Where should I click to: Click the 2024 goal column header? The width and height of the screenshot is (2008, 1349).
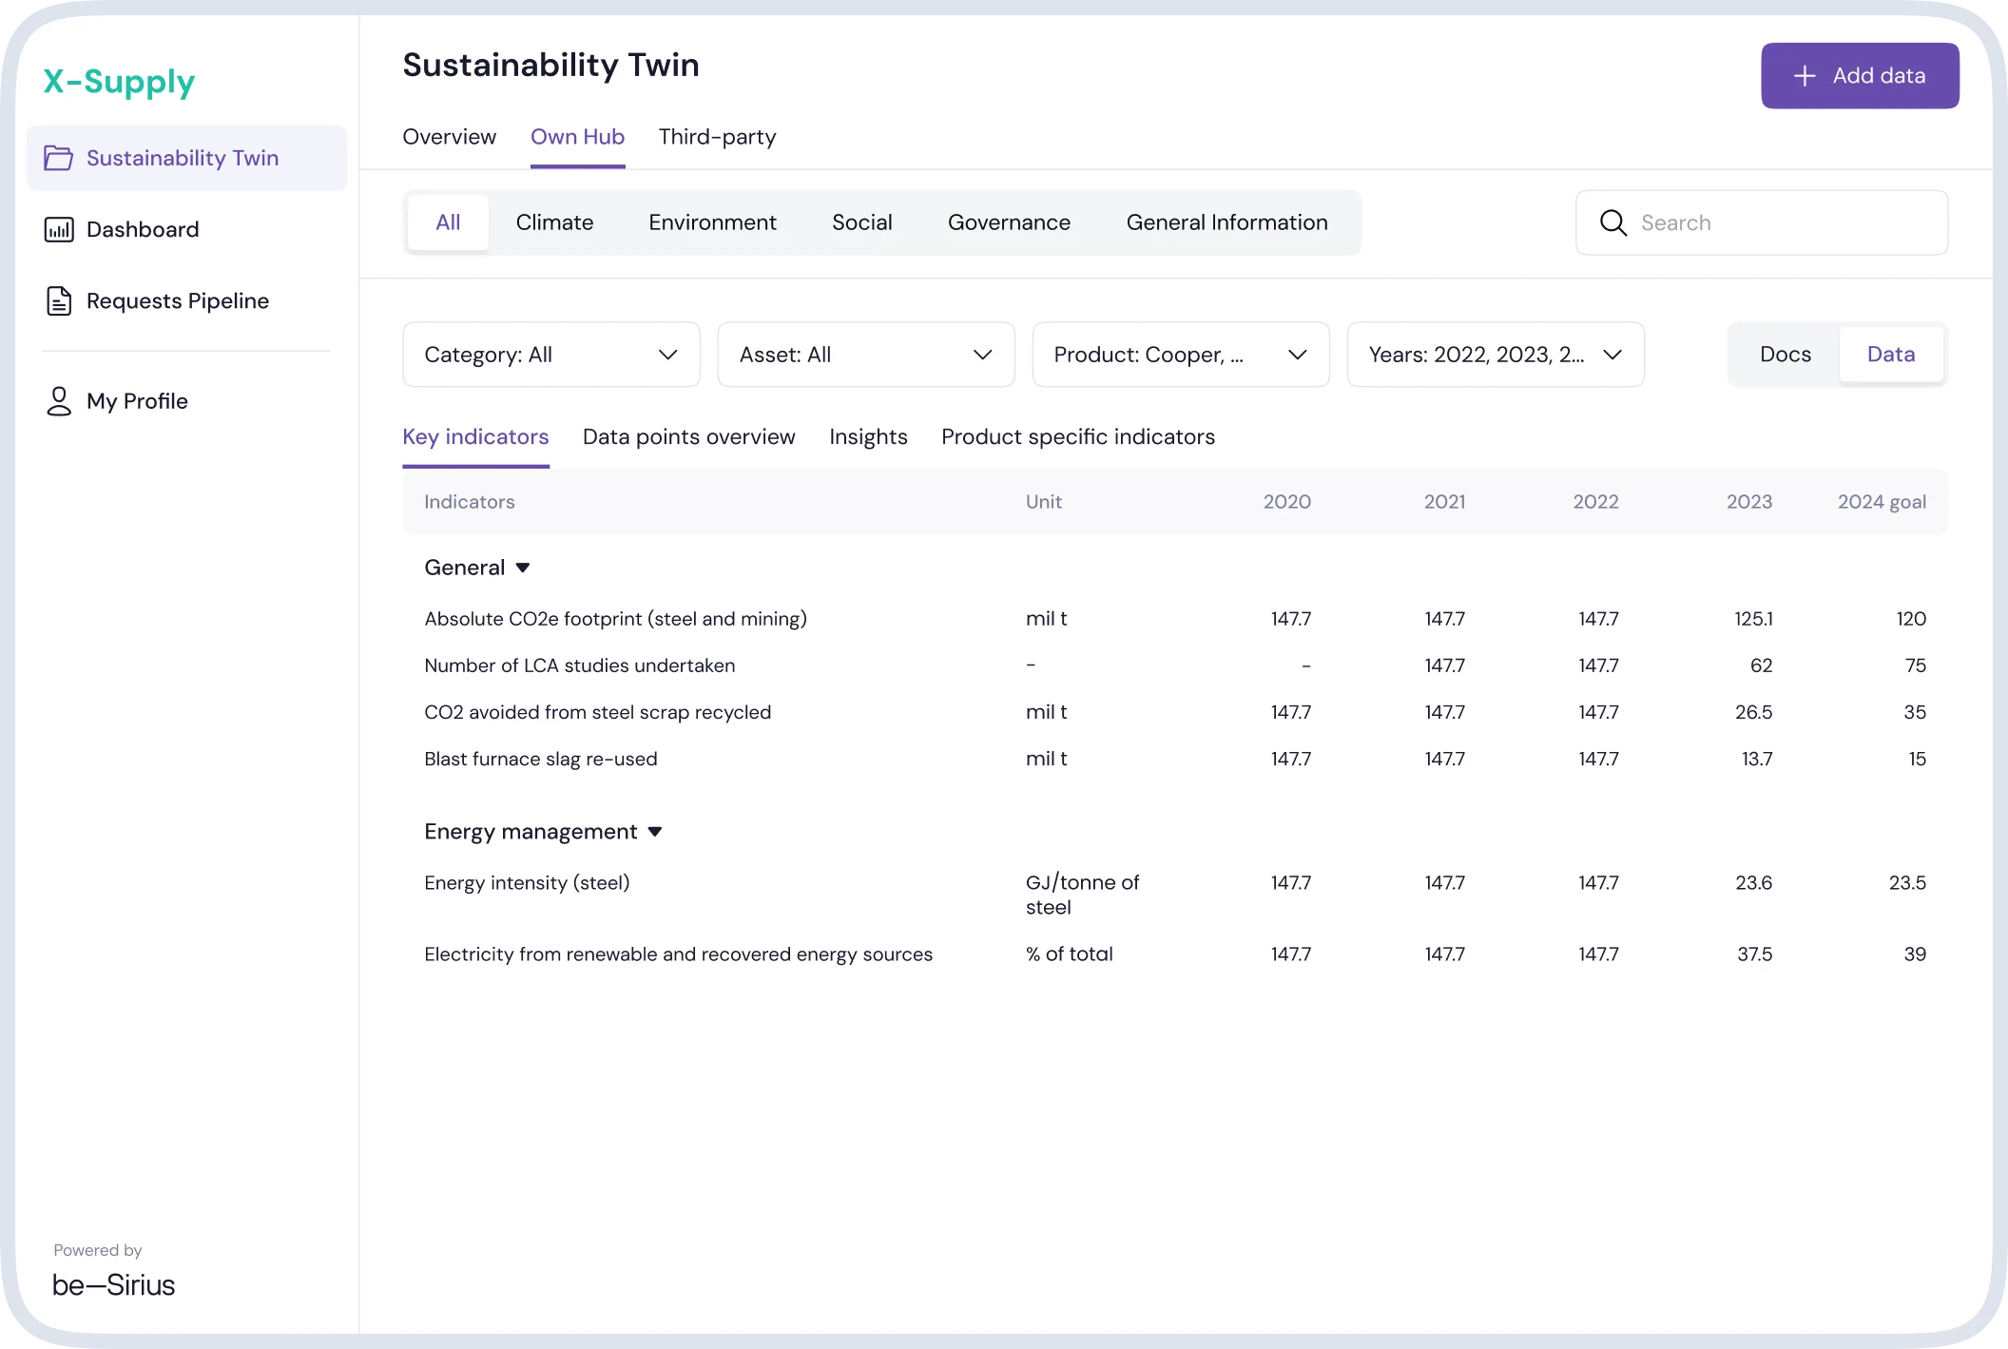1882,502
